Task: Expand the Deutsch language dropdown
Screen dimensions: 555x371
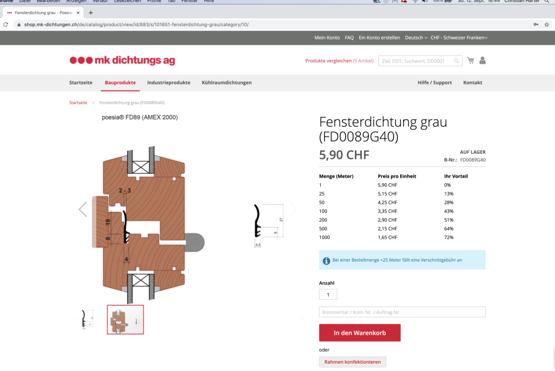Action: pyautogui.click(x=416, y=38)
